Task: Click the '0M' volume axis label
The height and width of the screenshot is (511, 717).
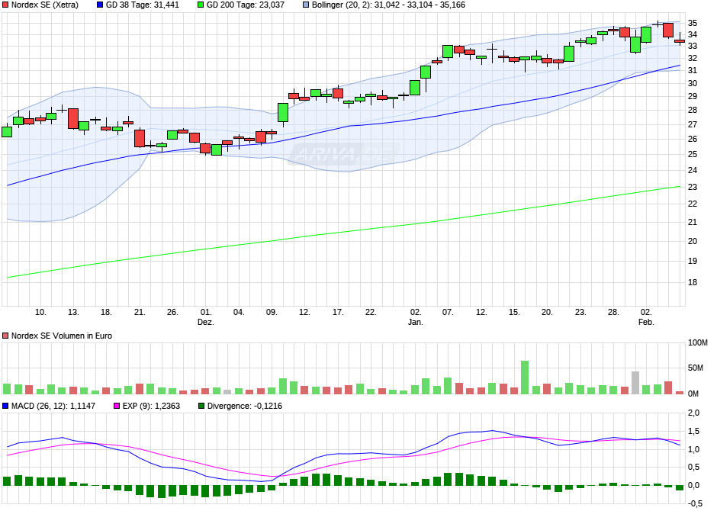Action: (693, 394)
